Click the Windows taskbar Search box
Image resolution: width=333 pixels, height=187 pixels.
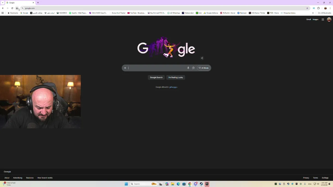point(144,184)
